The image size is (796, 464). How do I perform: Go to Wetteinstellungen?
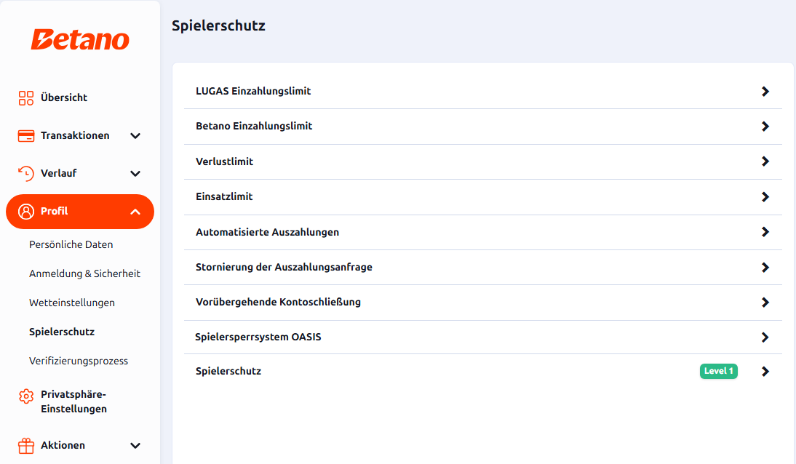72,303
